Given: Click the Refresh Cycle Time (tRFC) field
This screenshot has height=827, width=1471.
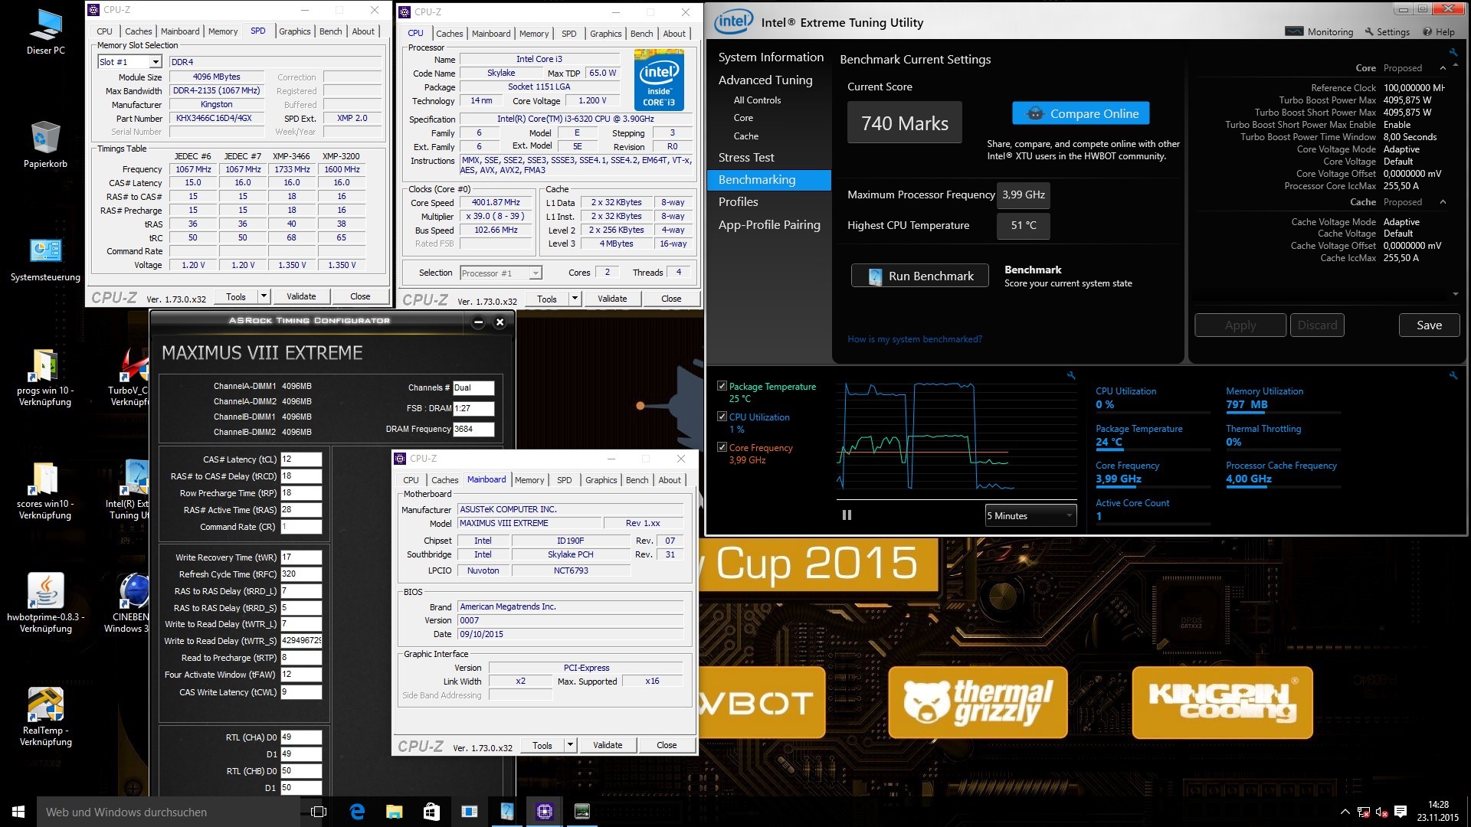Looking at the screenshot, I should click(301, 574).
